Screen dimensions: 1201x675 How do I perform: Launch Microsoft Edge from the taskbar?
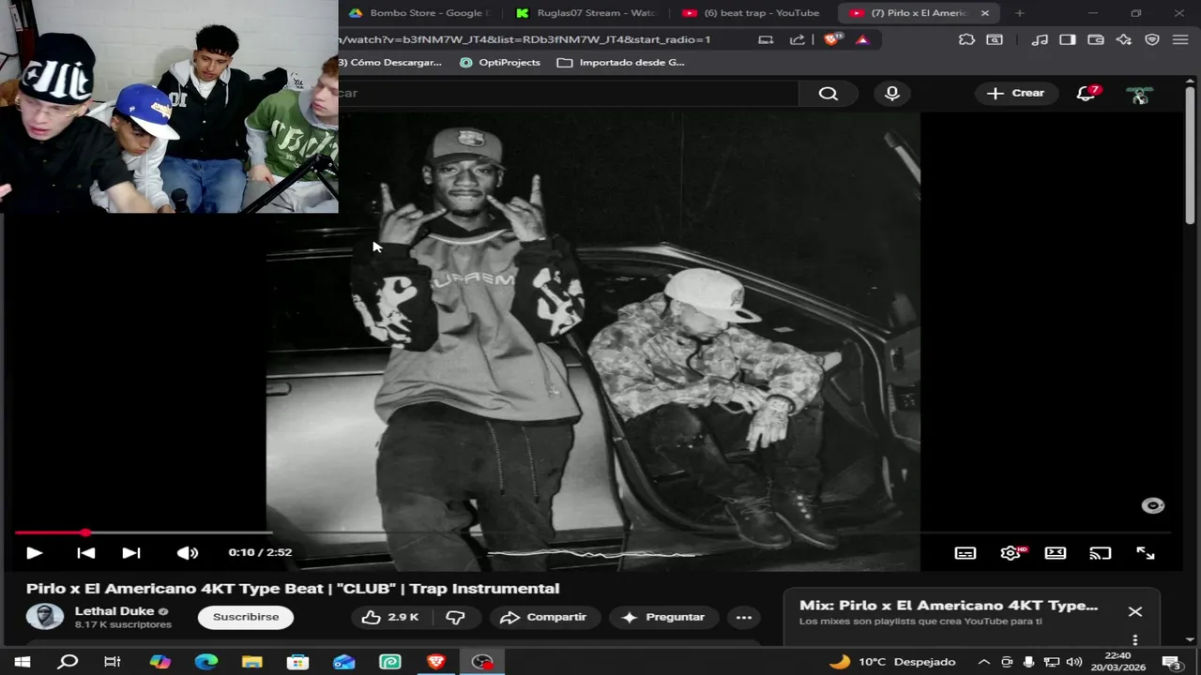pyautogui.click(x=206, y=662)
